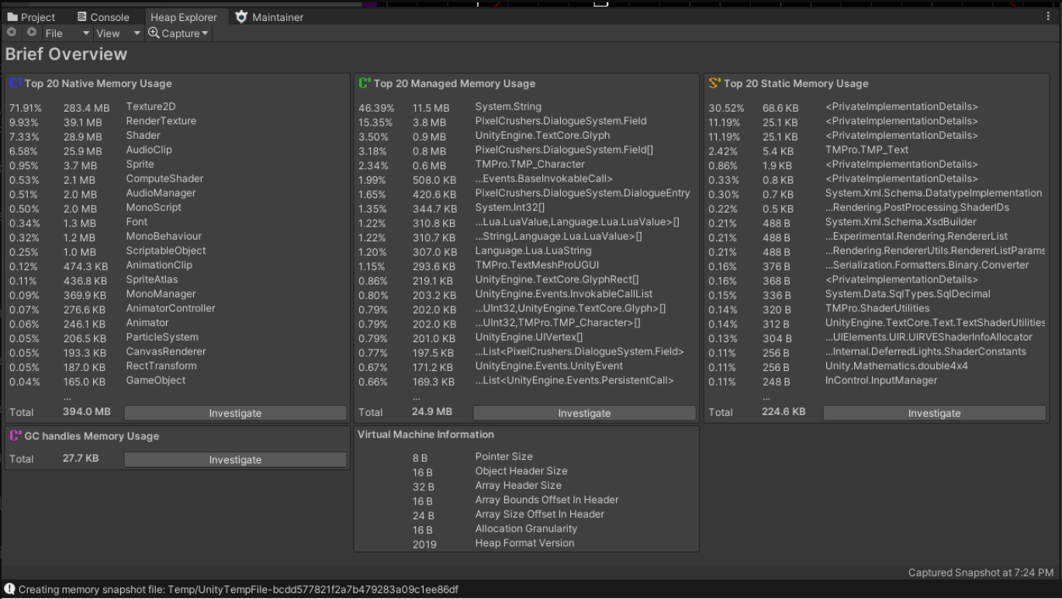Open the View dropdown menu
The image size is (1062, 599).
click(118, 33)
